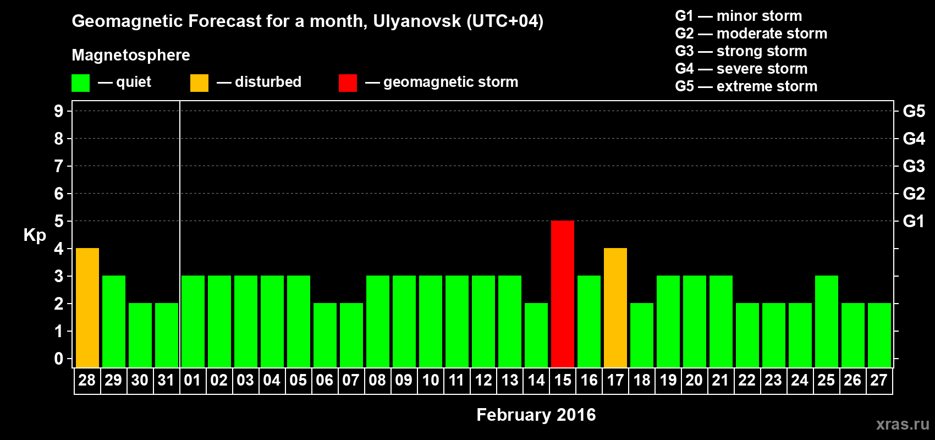The width and height of the screenshot is (935, 440).
Task: Click the green bar for day 14
Action: (536, 335)
